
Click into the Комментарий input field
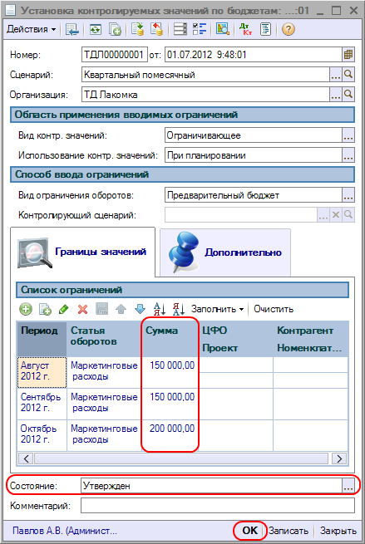point(218,506)
